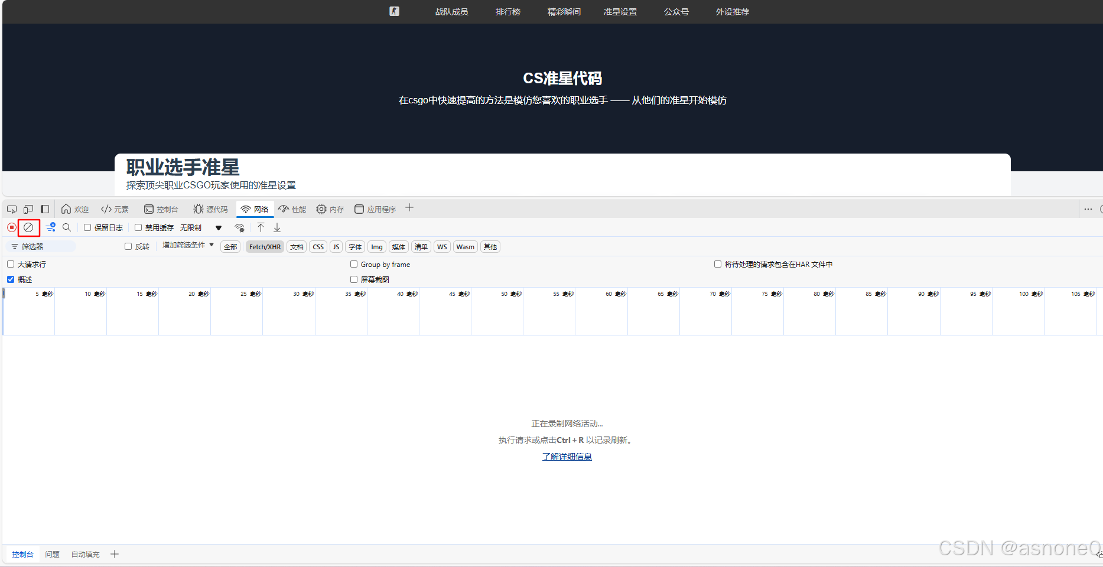
Task: Filter by 媒体 media requests
Action: point(399,247)
